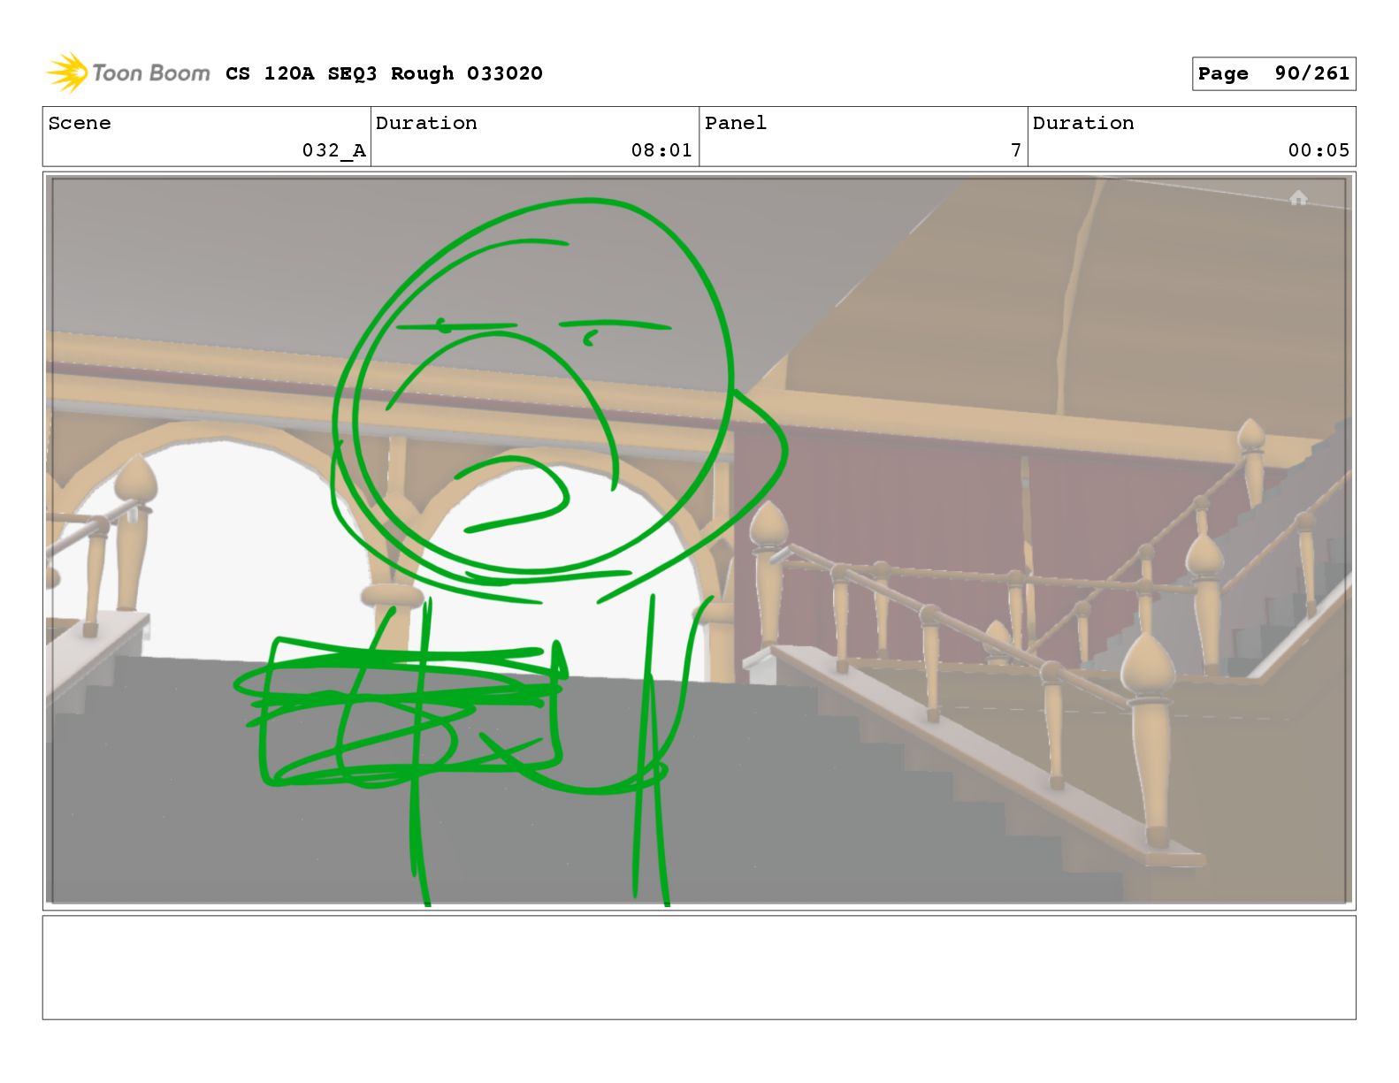Click the home icon in panel corner
The height and width of the screenshot is (1083, 1399).
[1297, 198]
